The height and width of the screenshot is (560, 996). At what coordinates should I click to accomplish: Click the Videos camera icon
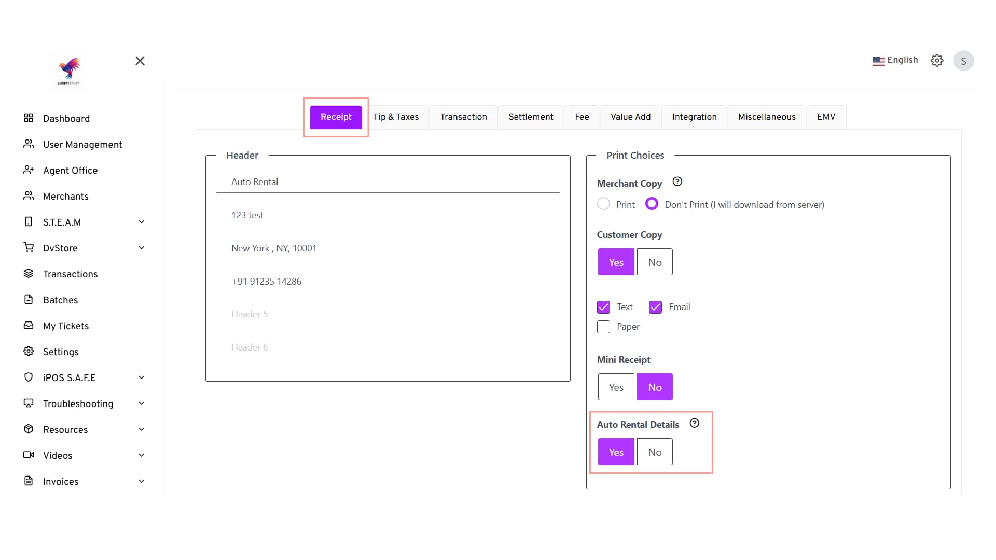click(x=29, y=455)
